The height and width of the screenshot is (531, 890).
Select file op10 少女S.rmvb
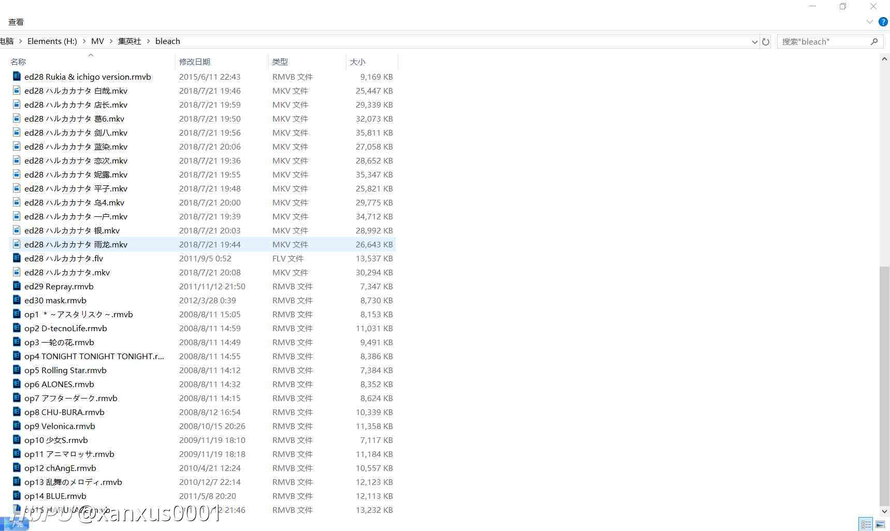[x=56, y=440]
